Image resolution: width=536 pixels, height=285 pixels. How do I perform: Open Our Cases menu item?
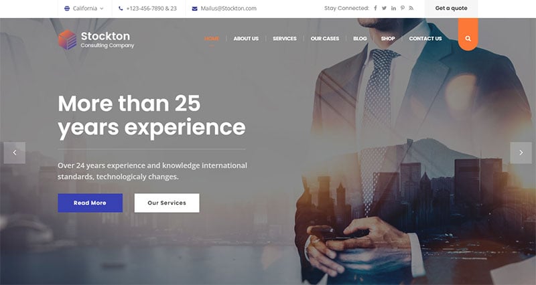click(325, 39)
